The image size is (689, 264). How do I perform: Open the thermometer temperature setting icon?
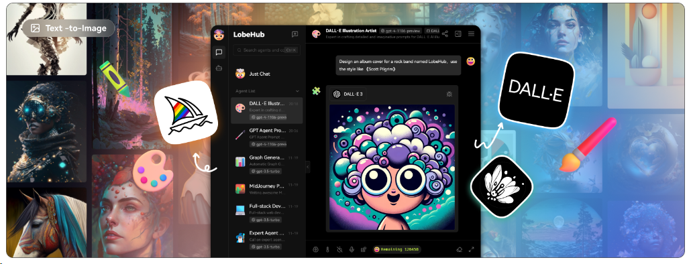[327, 249]
